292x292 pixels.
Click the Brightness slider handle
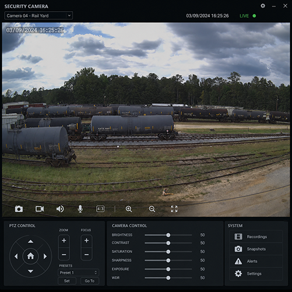click(x=168, y=235)
